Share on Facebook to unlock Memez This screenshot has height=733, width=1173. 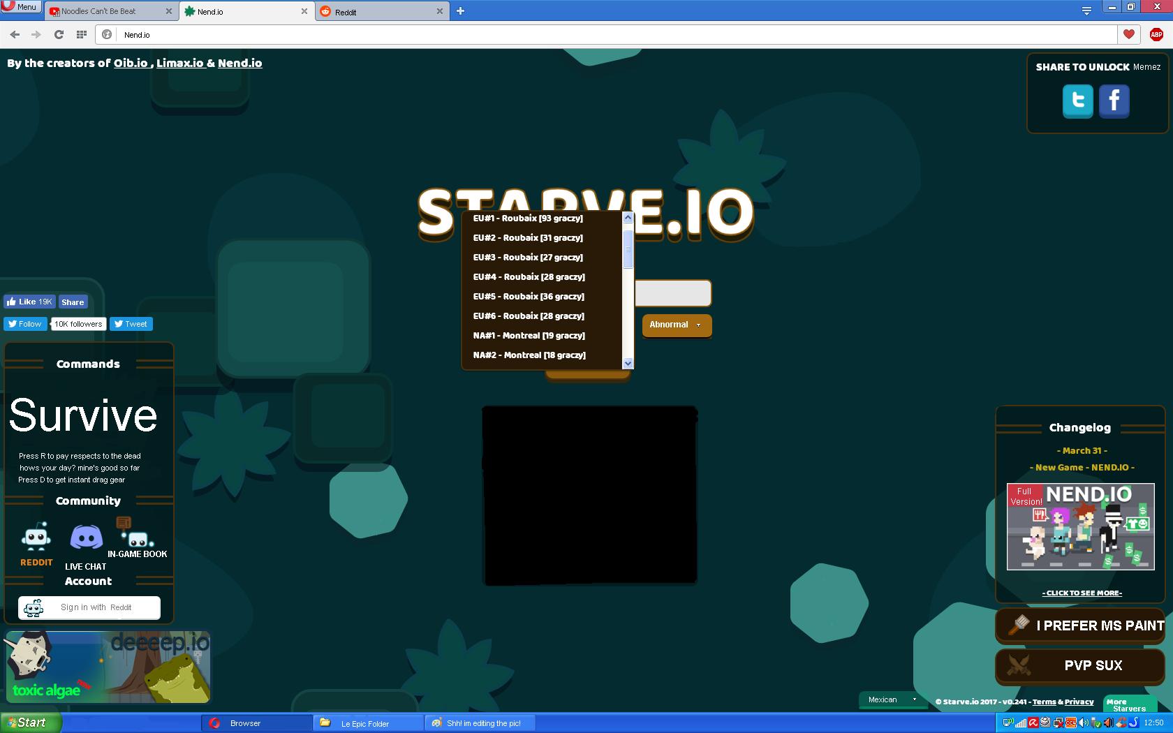1114,101
